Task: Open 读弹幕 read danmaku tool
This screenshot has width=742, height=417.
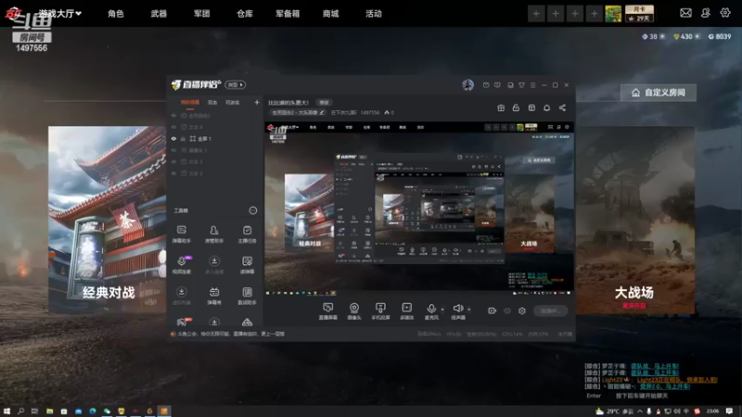Action: coord(247,265)
